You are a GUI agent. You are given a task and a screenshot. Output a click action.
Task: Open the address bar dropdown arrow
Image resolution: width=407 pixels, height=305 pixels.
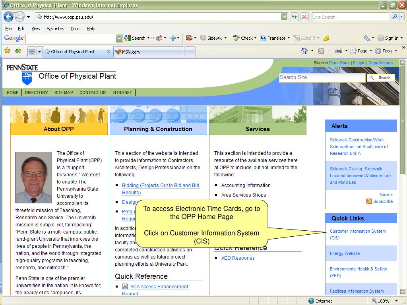285,17
